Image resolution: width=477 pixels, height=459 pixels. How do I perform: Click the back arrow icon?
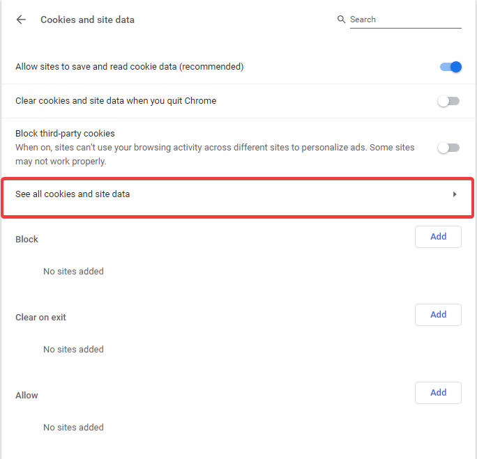point(21,20)
